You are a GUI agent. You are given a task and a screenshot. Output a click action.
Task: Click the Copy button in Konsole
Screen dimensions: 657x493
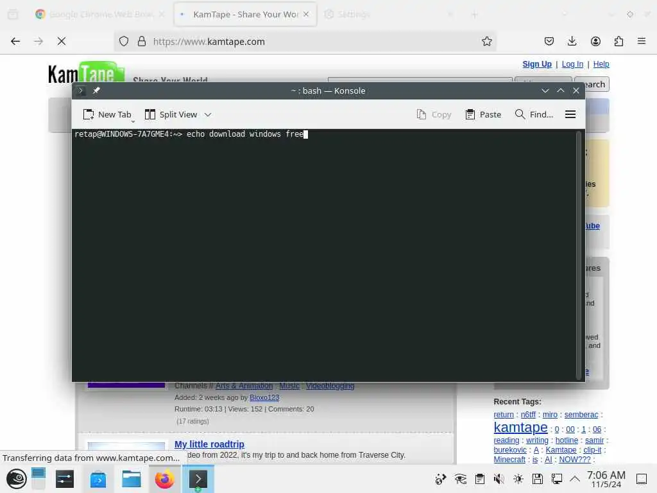tap(434, 114)
